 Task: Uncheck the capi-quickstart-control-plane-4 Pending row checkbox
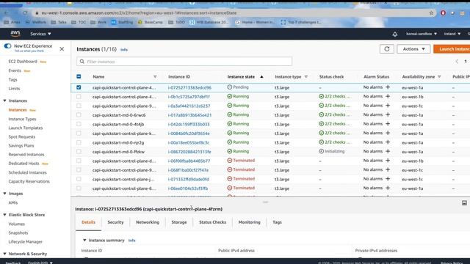[79, 87]
